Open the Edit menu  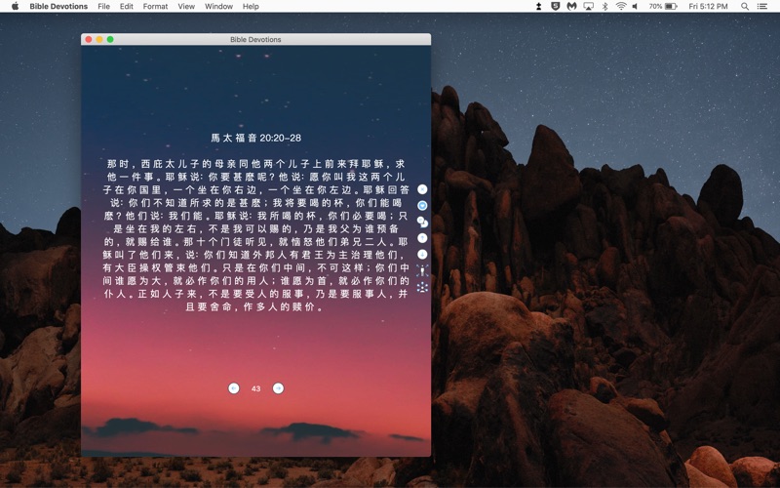tap(127, 7)
